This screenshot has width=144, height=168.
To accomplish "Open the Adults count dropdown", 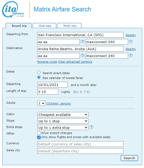I will tap(41, 103).
